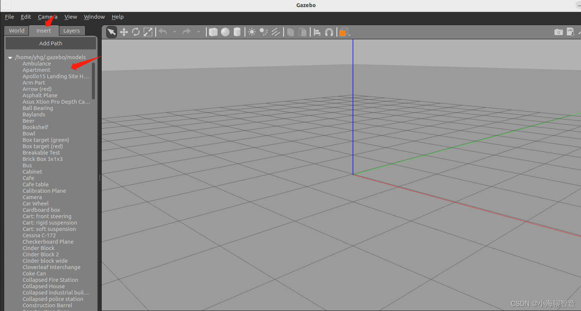Image resolution: width=581 pixels, height=311 pixels.
Task: Select Car Wheel model
Action: click(x=36, y=204)
